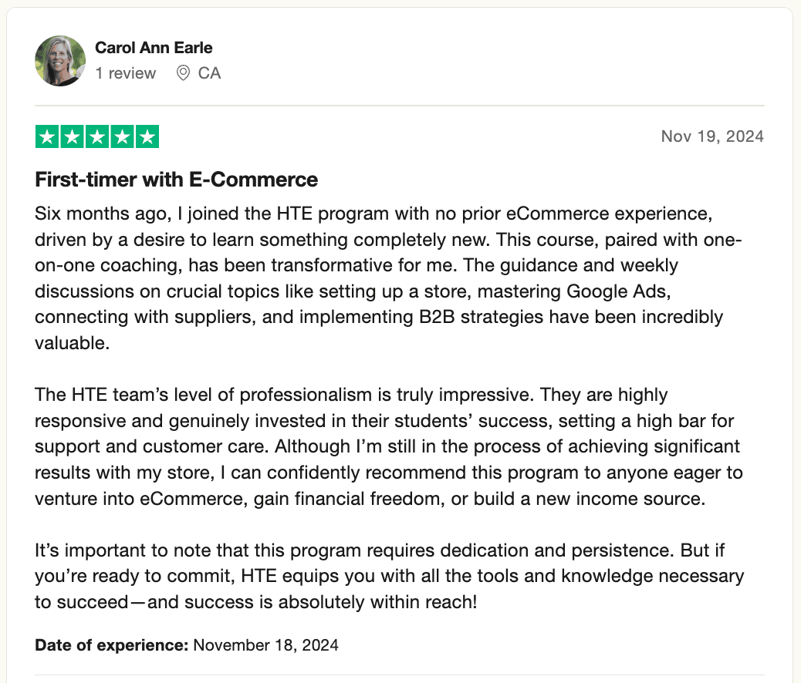Screen dimensions: 801x683
Task: Open the Carol Ann Earle reviewer profile name
Action: [154, 48]
